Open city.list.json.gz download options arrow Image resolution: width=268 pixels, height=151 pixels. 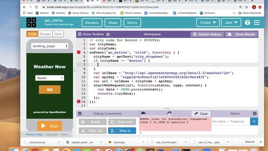[x=59, y=142]
